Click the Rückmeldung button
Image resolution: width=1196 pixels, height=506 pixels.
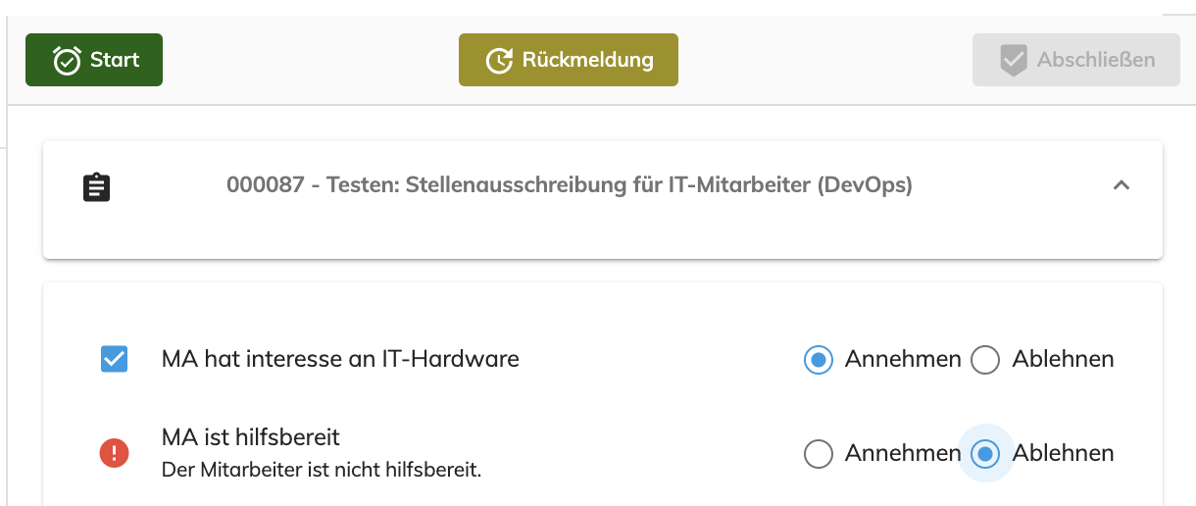coord(569,60)
